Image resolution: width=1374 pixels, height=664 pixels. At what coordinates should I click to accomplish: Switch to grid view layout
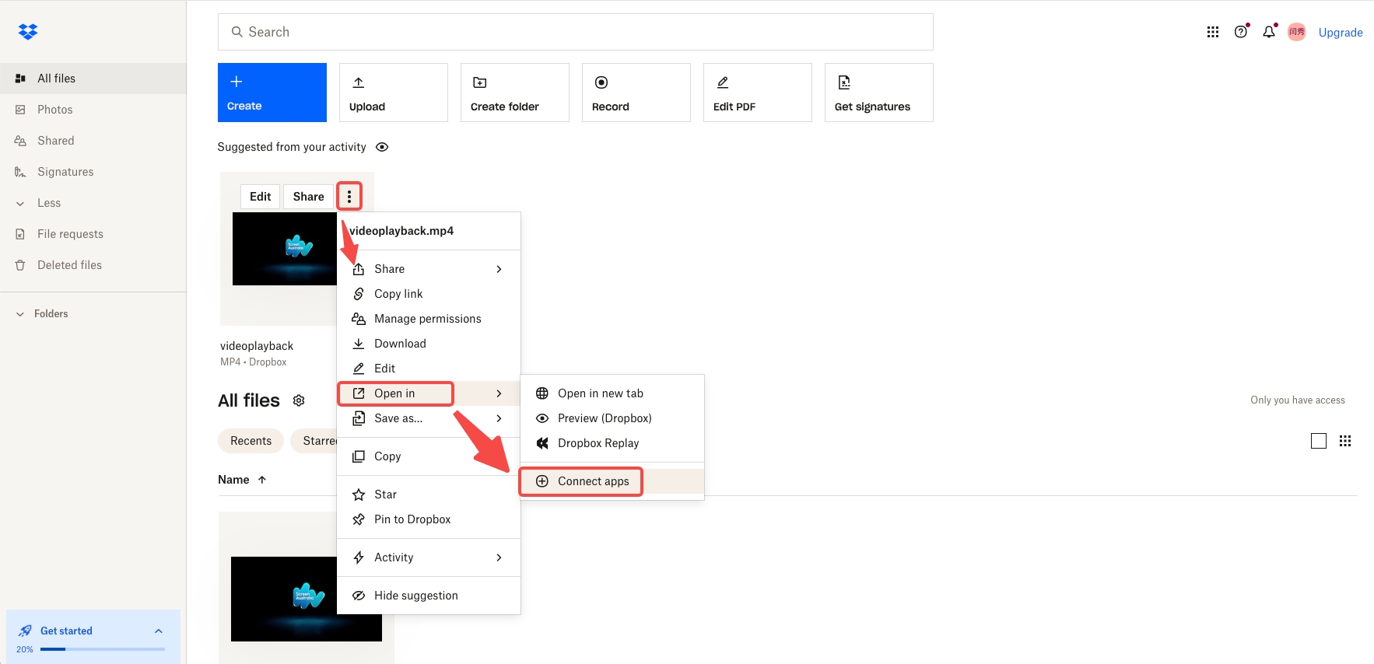point(1345,441)
